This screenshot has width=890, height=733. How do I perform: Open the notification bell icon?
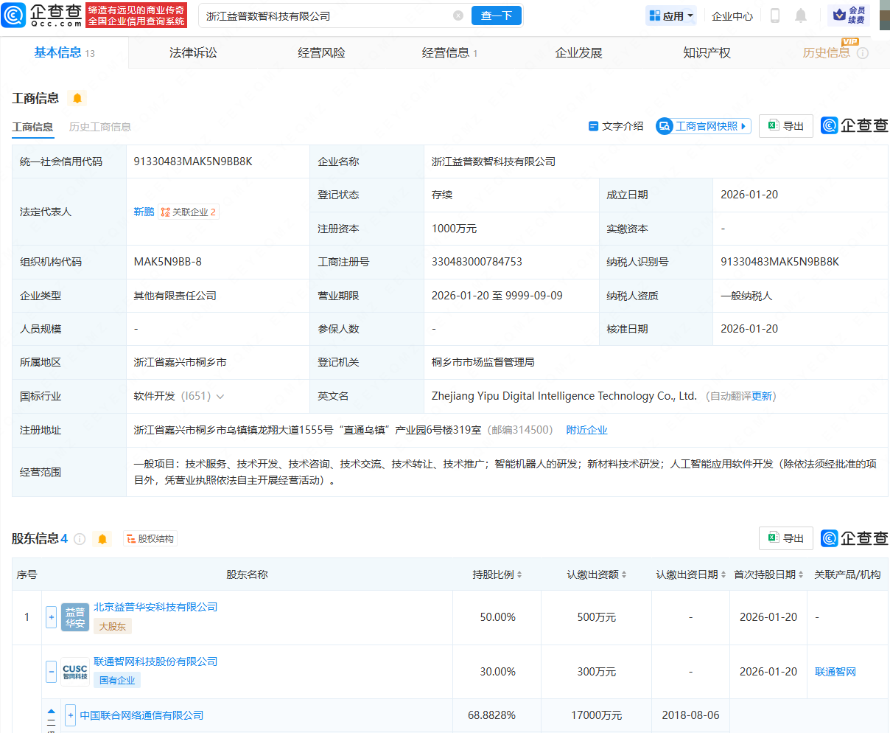pos(801,15)
